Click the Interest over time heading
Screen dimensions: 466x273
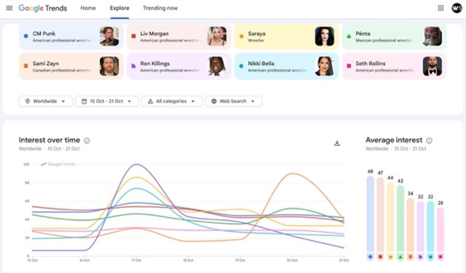click(49, 140)
